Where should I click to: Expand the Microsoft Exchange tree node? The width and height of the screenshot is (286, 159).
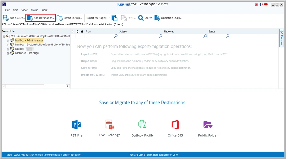8,53
